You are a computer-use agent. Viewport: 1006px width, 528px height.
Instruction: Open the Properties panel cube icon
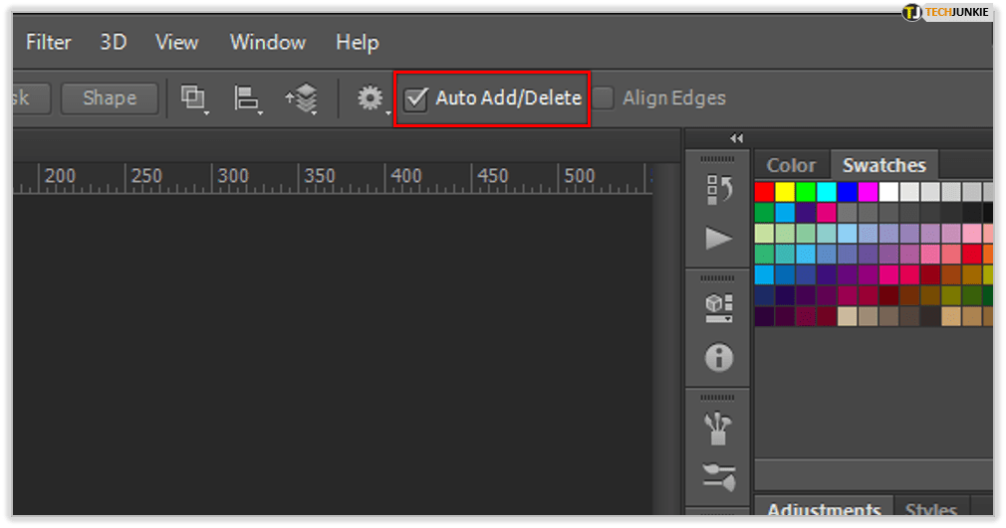coord(718,307)
